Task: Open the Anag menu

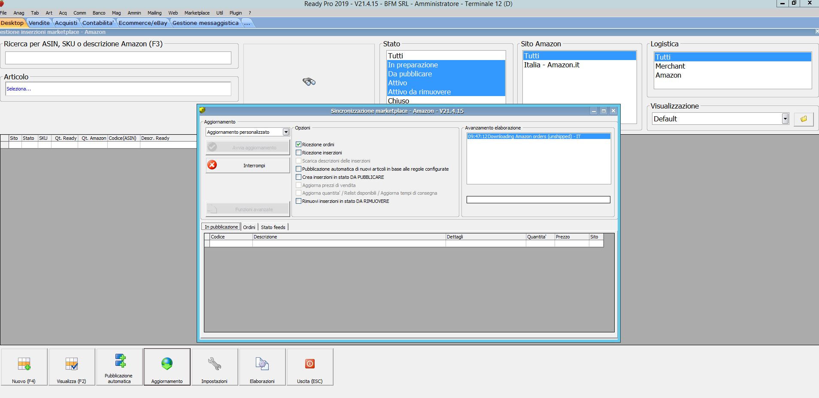Action: 19,13
